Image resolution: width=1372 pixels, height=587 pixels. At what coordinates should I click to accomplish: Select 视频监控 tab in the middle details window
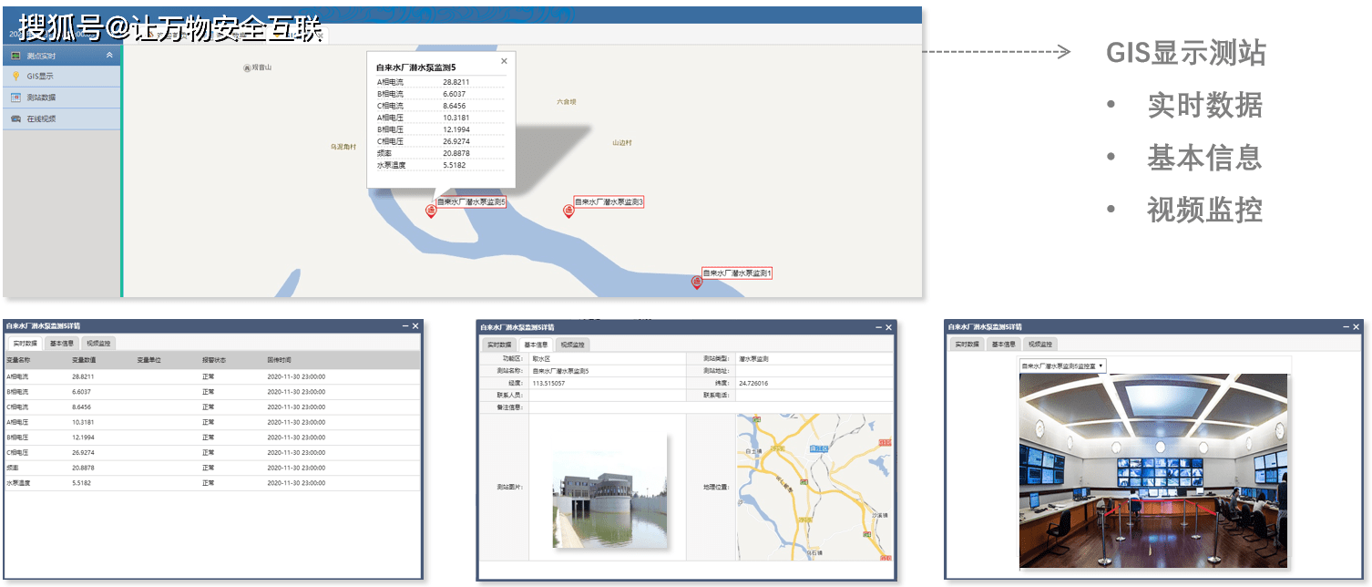(572, 345)
